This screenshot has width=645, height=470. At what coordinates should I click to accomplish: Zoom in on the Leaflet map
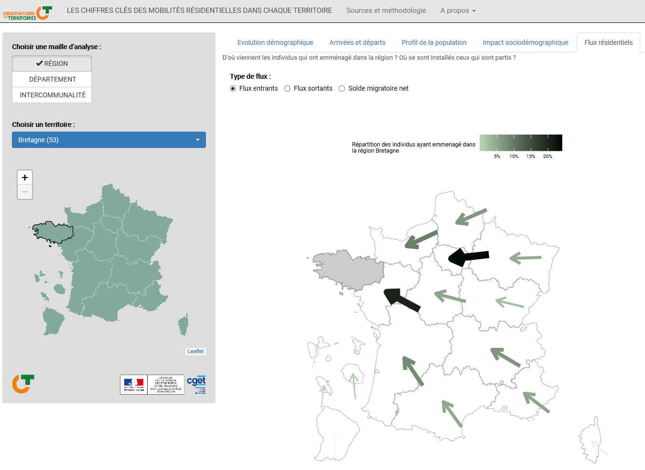(x=25, y=178)
